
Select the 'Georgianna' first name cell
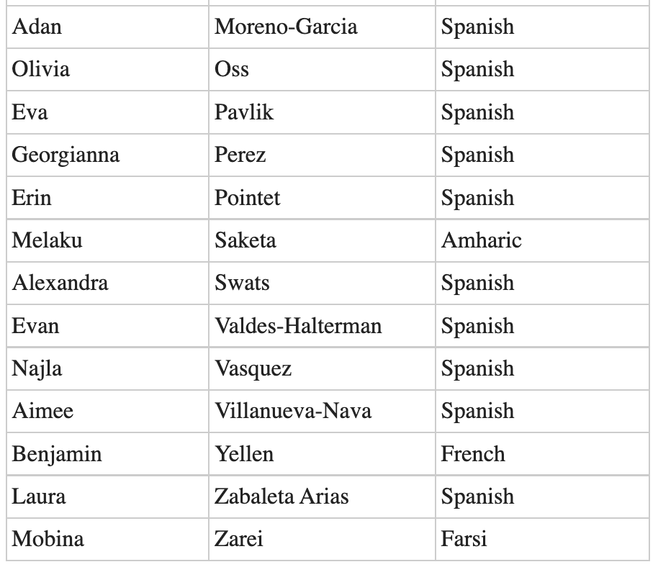pos(66,155)
